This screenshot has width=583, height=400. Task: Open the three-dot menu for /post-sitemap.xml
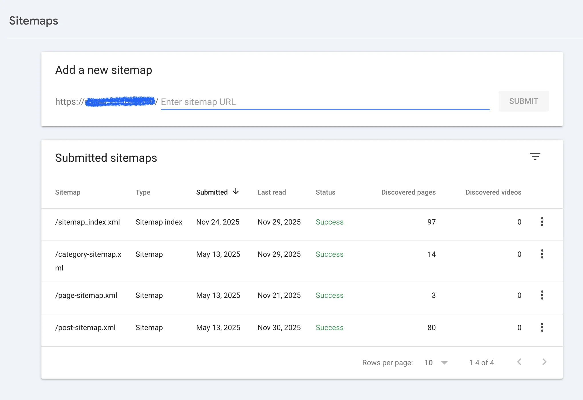click(x=542, y=328)
